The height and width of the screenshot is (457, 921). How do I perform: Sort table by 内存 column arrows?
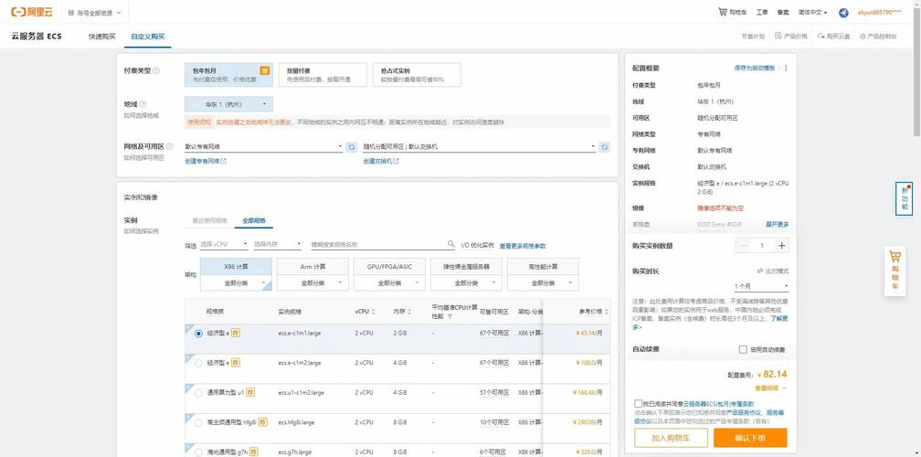409,312
